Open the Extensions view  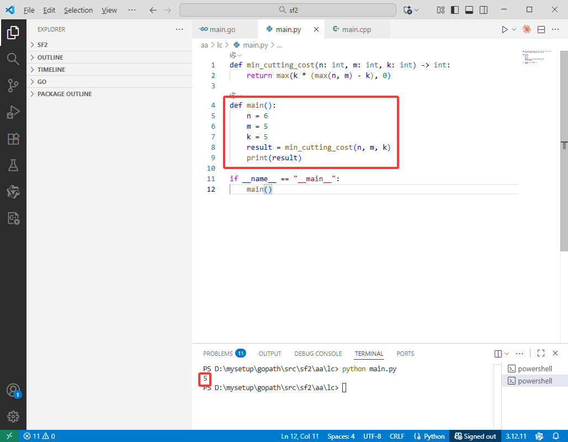pyautogui.click(x=13, y=139)
